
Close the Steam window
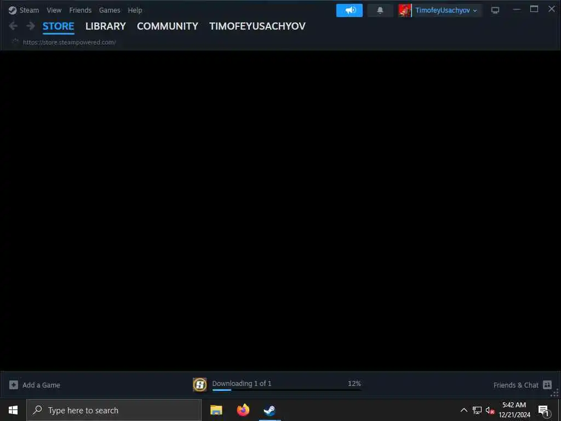pyautogui.click(x=552, y=9)
